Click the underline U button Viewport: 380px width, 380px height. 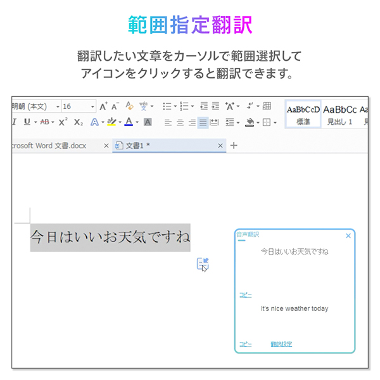[x=27, y=122]
